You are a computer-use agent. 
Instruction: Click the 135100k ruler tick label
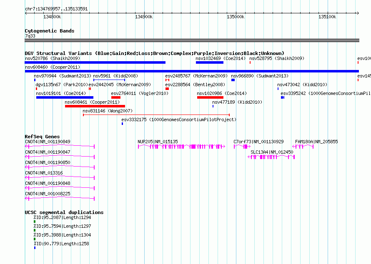pos(327,17)
